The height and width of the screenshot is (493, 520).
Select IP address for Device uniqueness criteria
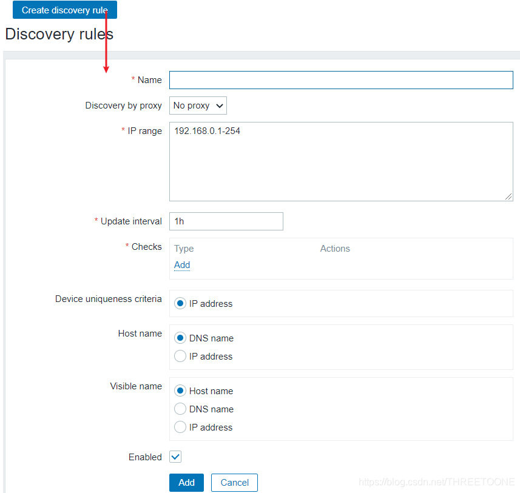180,303
